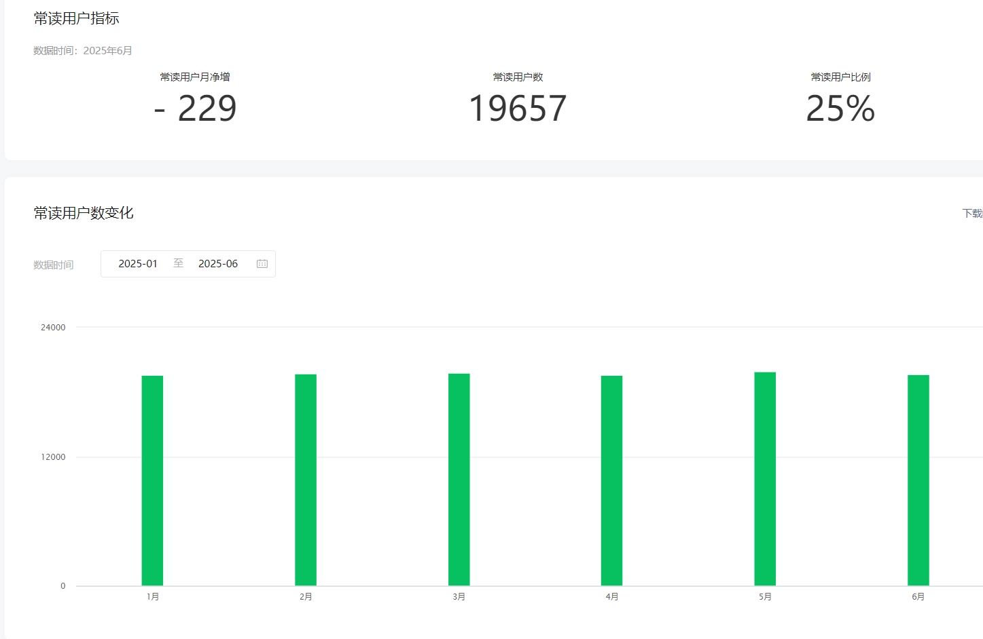
Task: Click the green bar for 5月
Action: point(765,479)
